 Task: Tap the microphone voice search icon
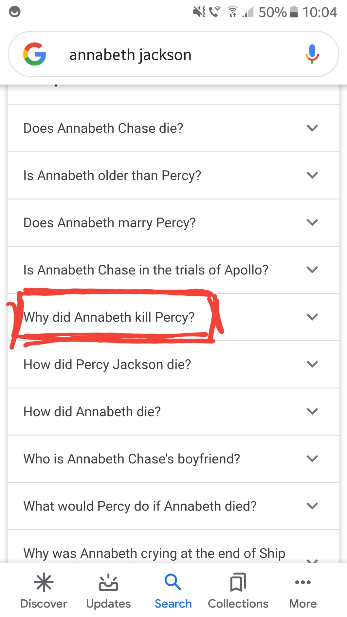click(312, 54)
